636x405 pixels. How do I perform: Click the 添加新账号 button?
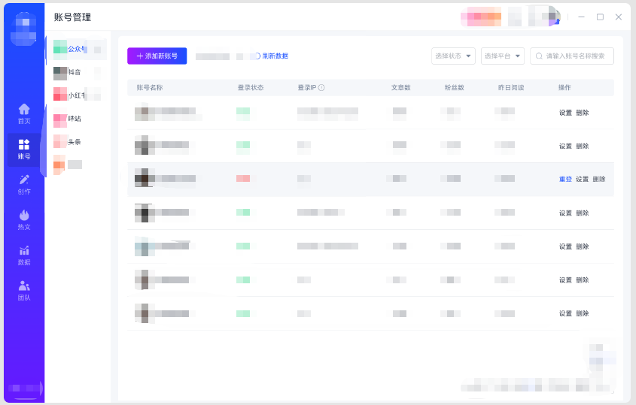tap(157, 56)
